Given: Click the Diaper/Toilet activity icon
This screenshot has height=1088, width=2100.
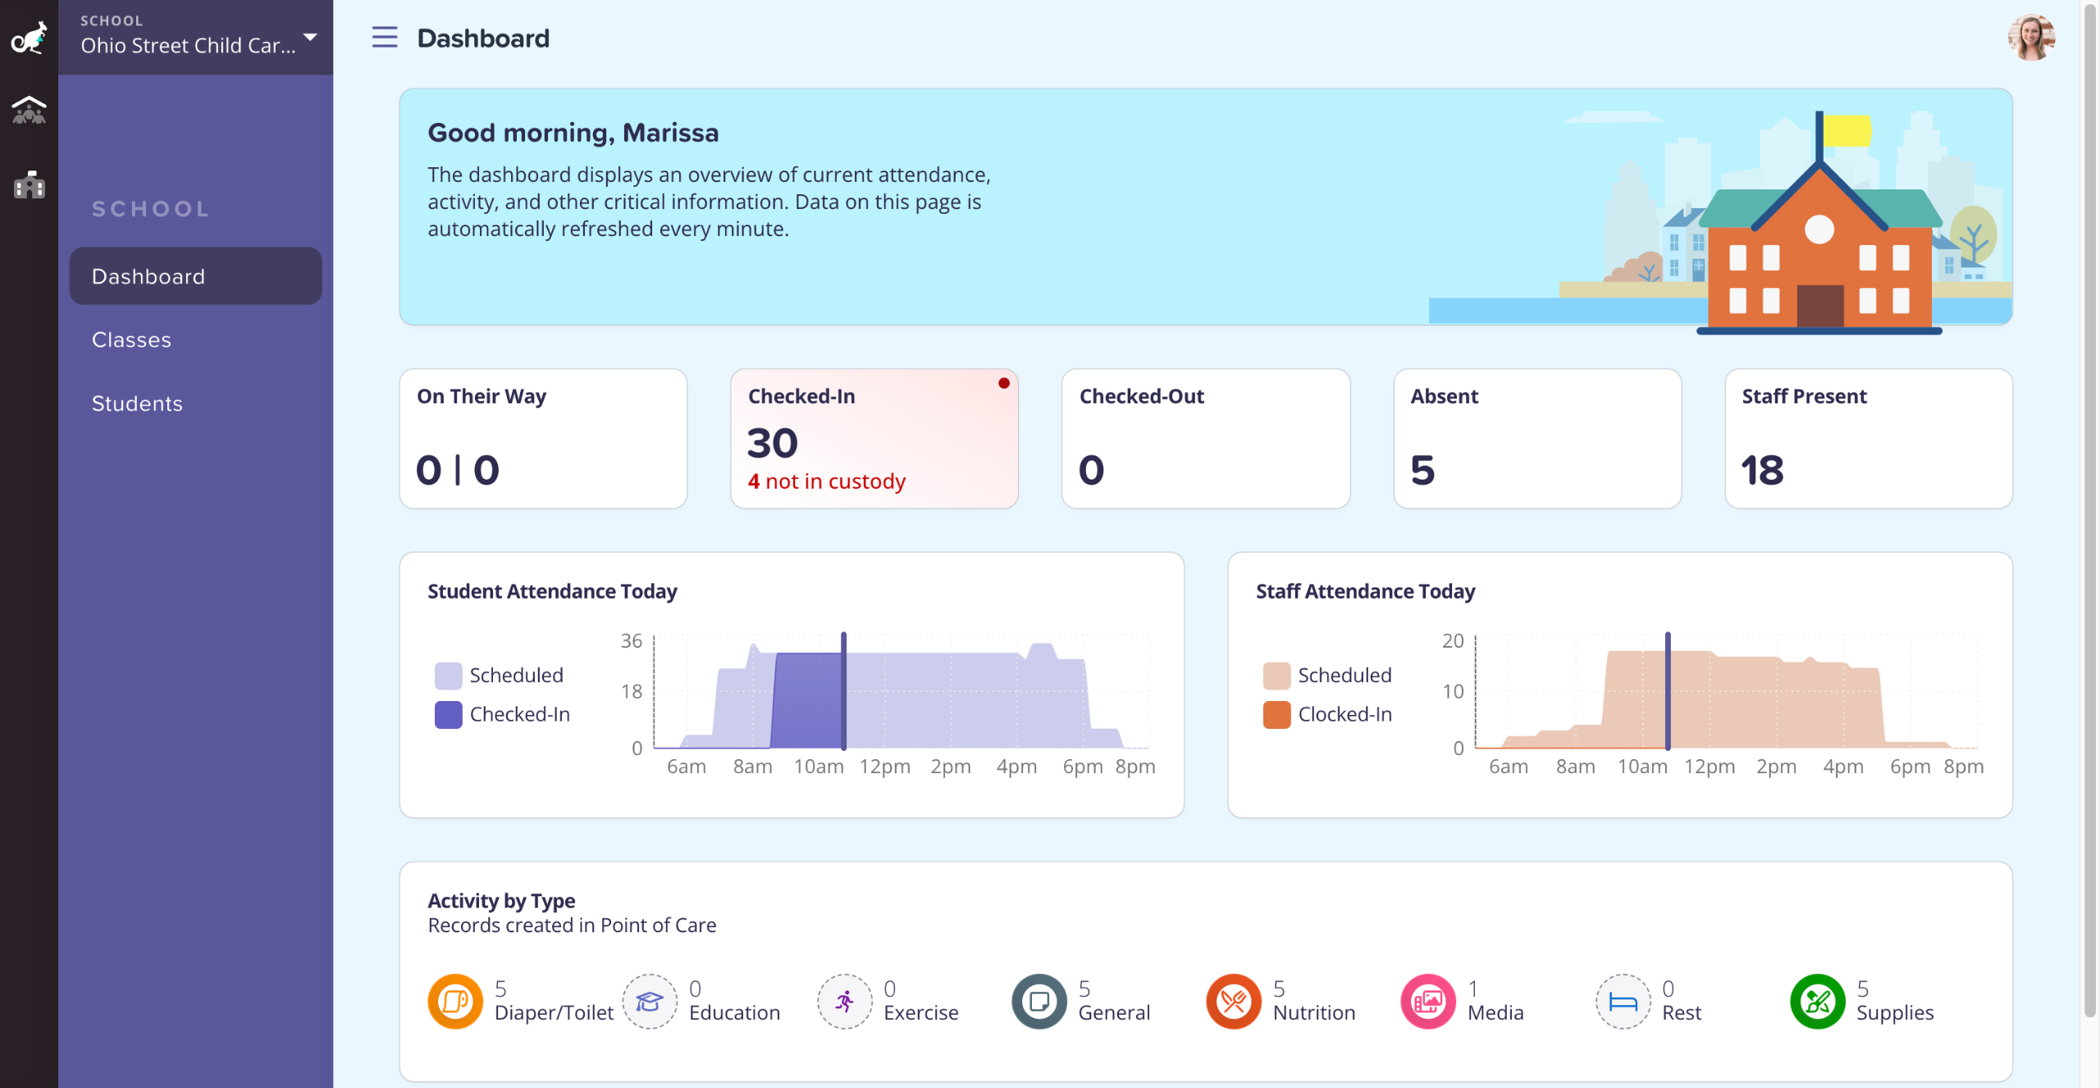Looking at the screenshot, I should coord(455,1001).
